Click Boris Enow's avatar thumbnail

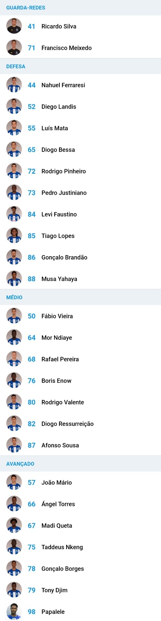14,380
